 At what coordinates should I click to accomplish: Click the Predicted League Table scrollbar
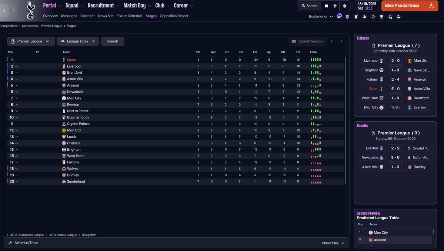[433, 231]
